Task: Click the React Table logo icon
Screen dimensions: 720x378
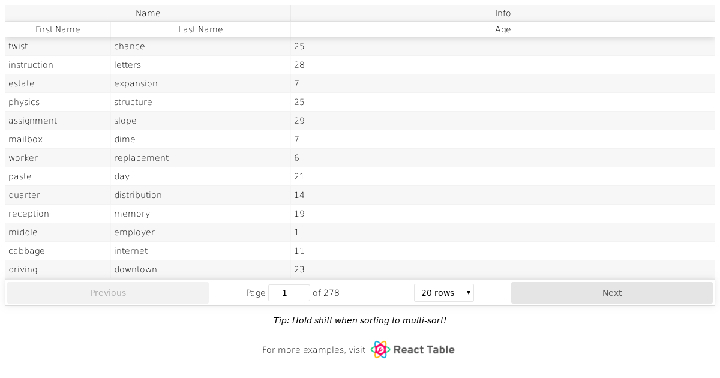Action: tap(380, 350)
